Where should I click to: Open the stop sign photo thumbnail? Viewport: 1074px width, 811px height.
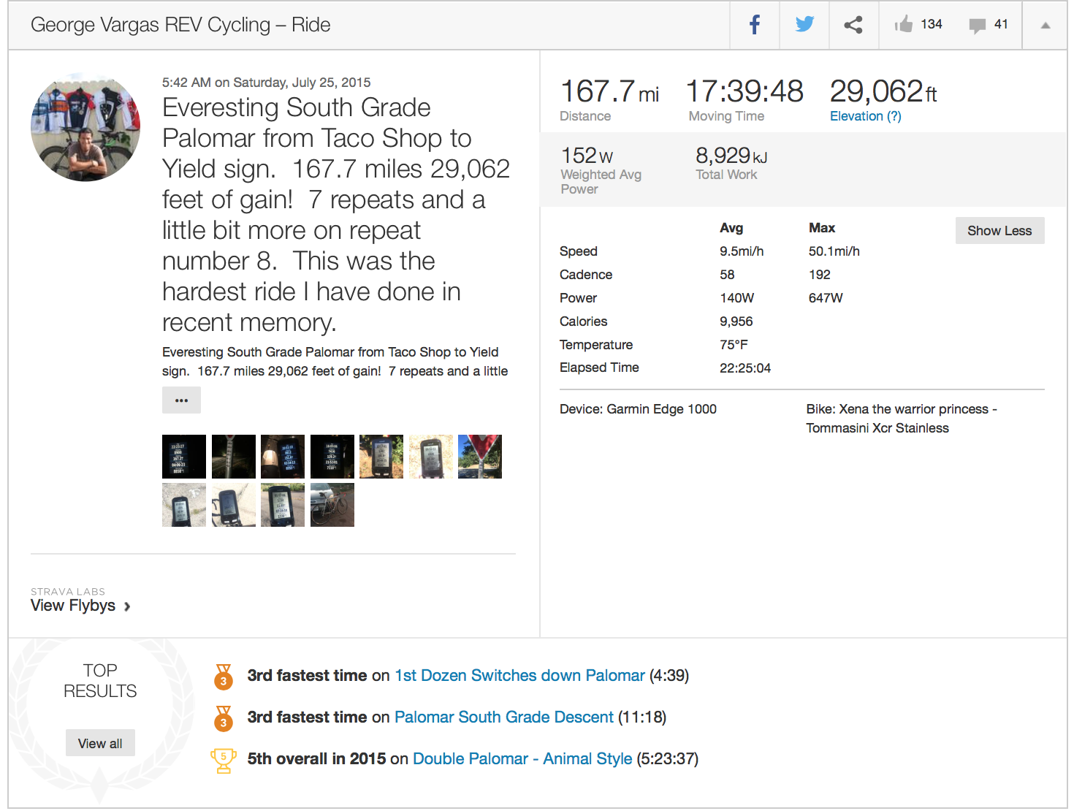pos(480,457)
